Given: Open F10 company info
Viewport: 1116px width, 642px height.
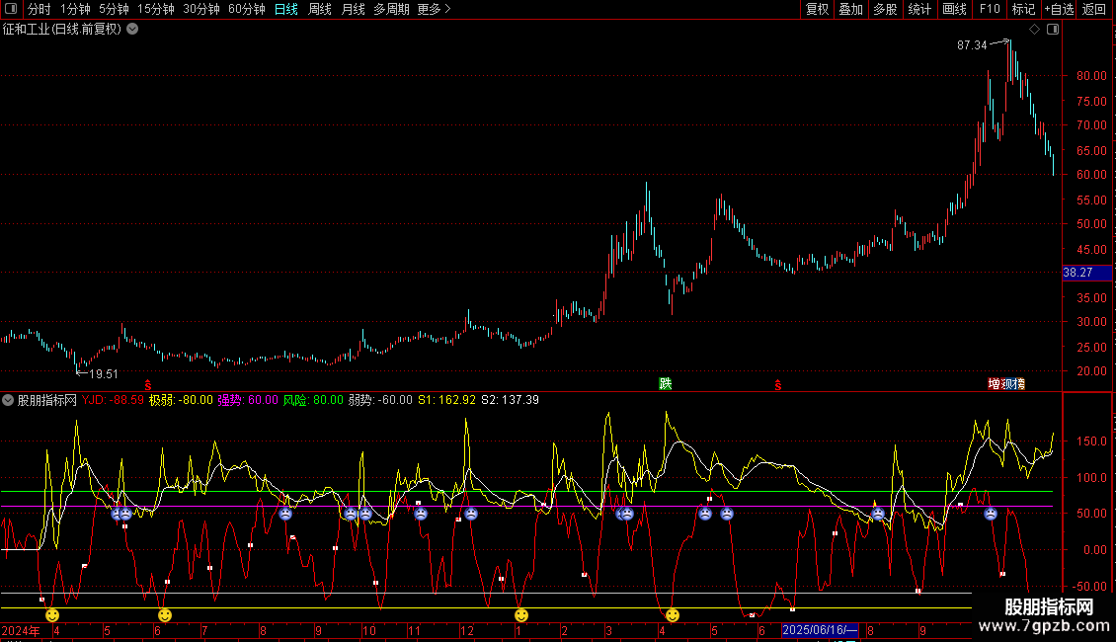Looking at the screenshot, I should pos(990,9).
